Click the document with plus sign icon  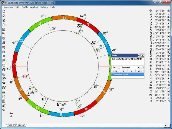(x=4, y=20)
